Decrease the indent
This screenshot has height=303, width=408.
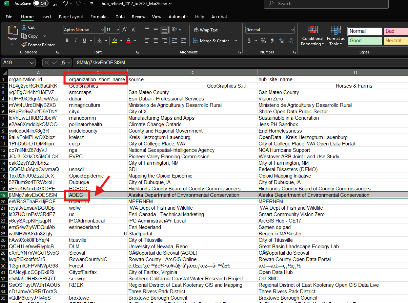click(174, 41)
